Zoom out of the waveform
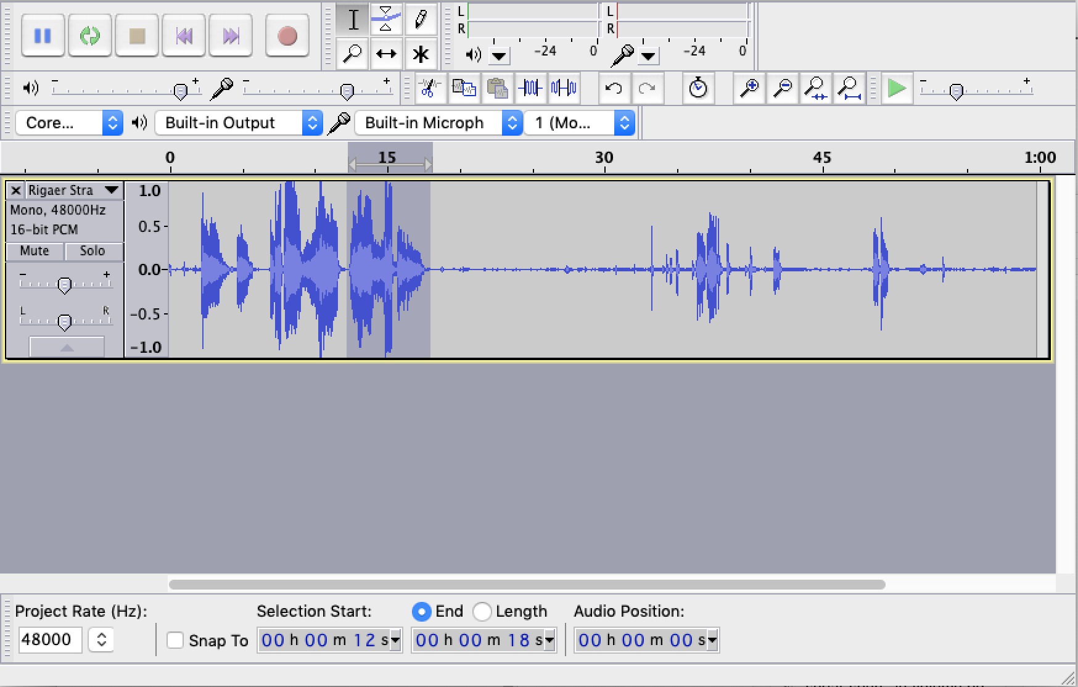Image resolution: width=1078 pixels, height=687 pixels. [x=783, y=88]
